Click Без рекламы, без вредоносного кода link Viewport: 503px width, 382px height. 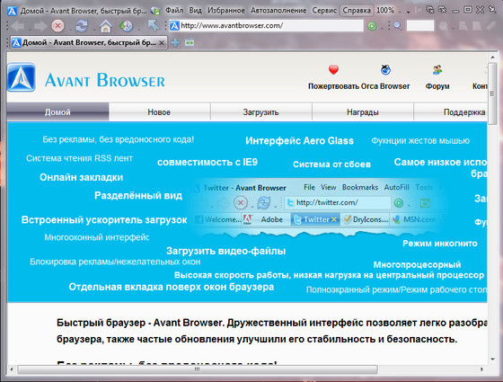[118, 139]
